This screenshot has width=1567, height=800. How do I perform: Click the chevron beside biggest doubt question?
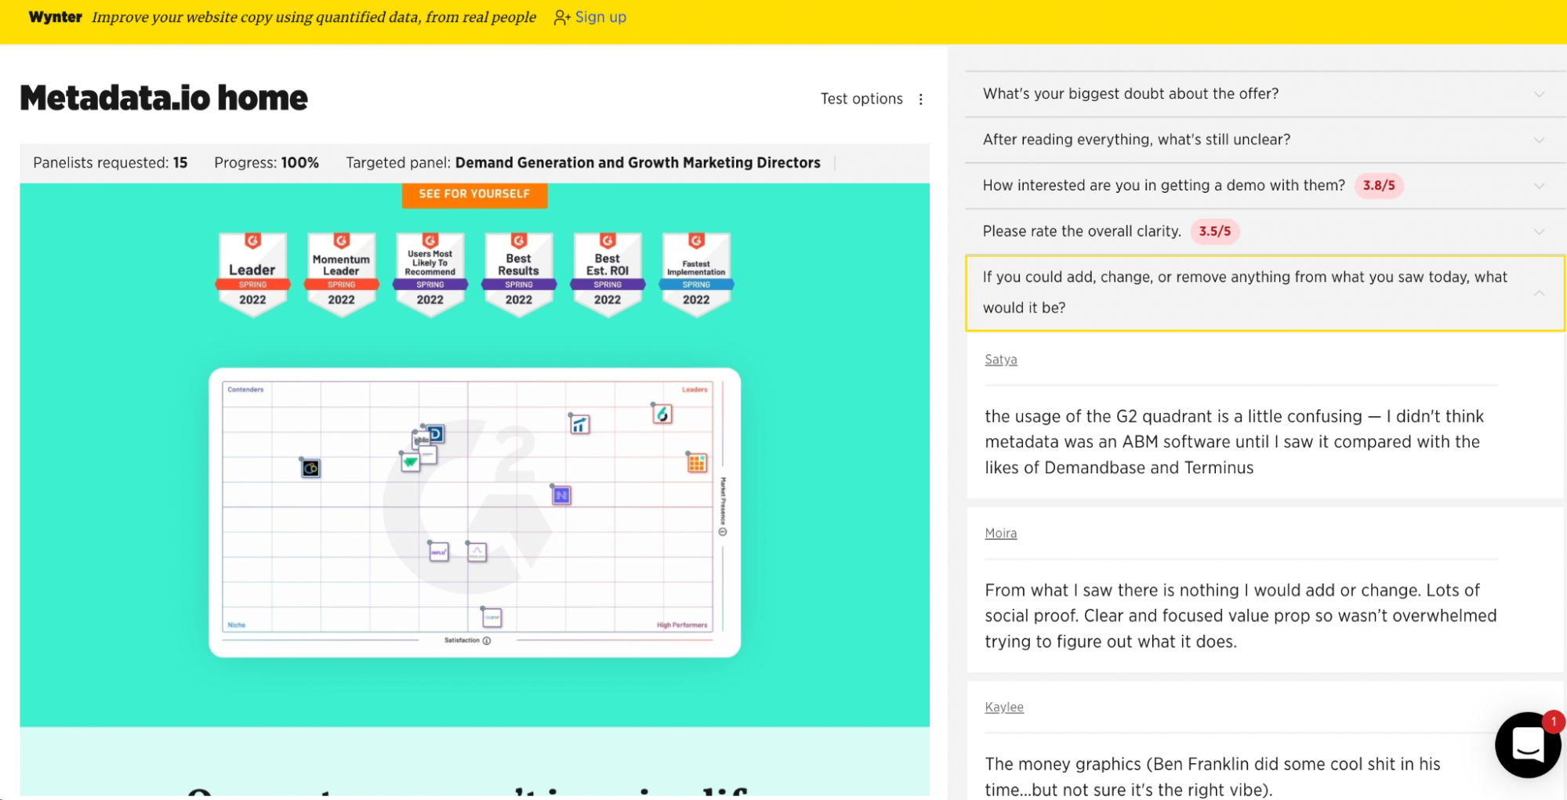click(x=1539, y=95)
